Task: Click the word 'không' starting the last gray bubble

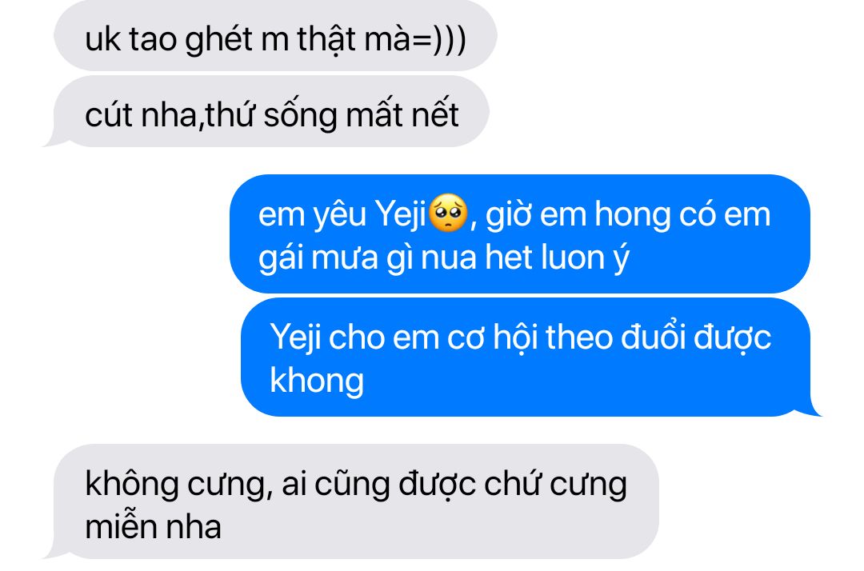Action: pyautogui.click(x=132, y=485)
